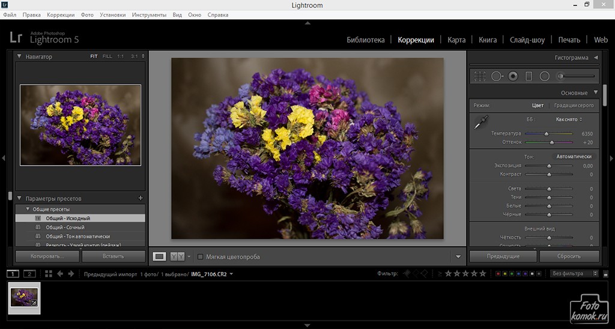The width and height of the screenshot is (615, 329).
Task: Click the Копировать... button
Action: pos(47,256)
